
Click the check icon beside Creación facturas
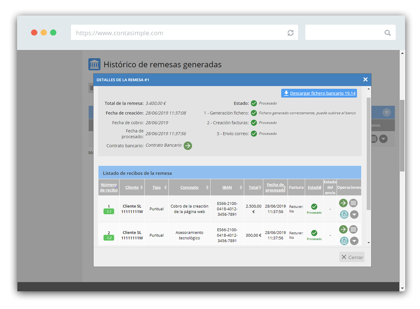tap(254, 123)
